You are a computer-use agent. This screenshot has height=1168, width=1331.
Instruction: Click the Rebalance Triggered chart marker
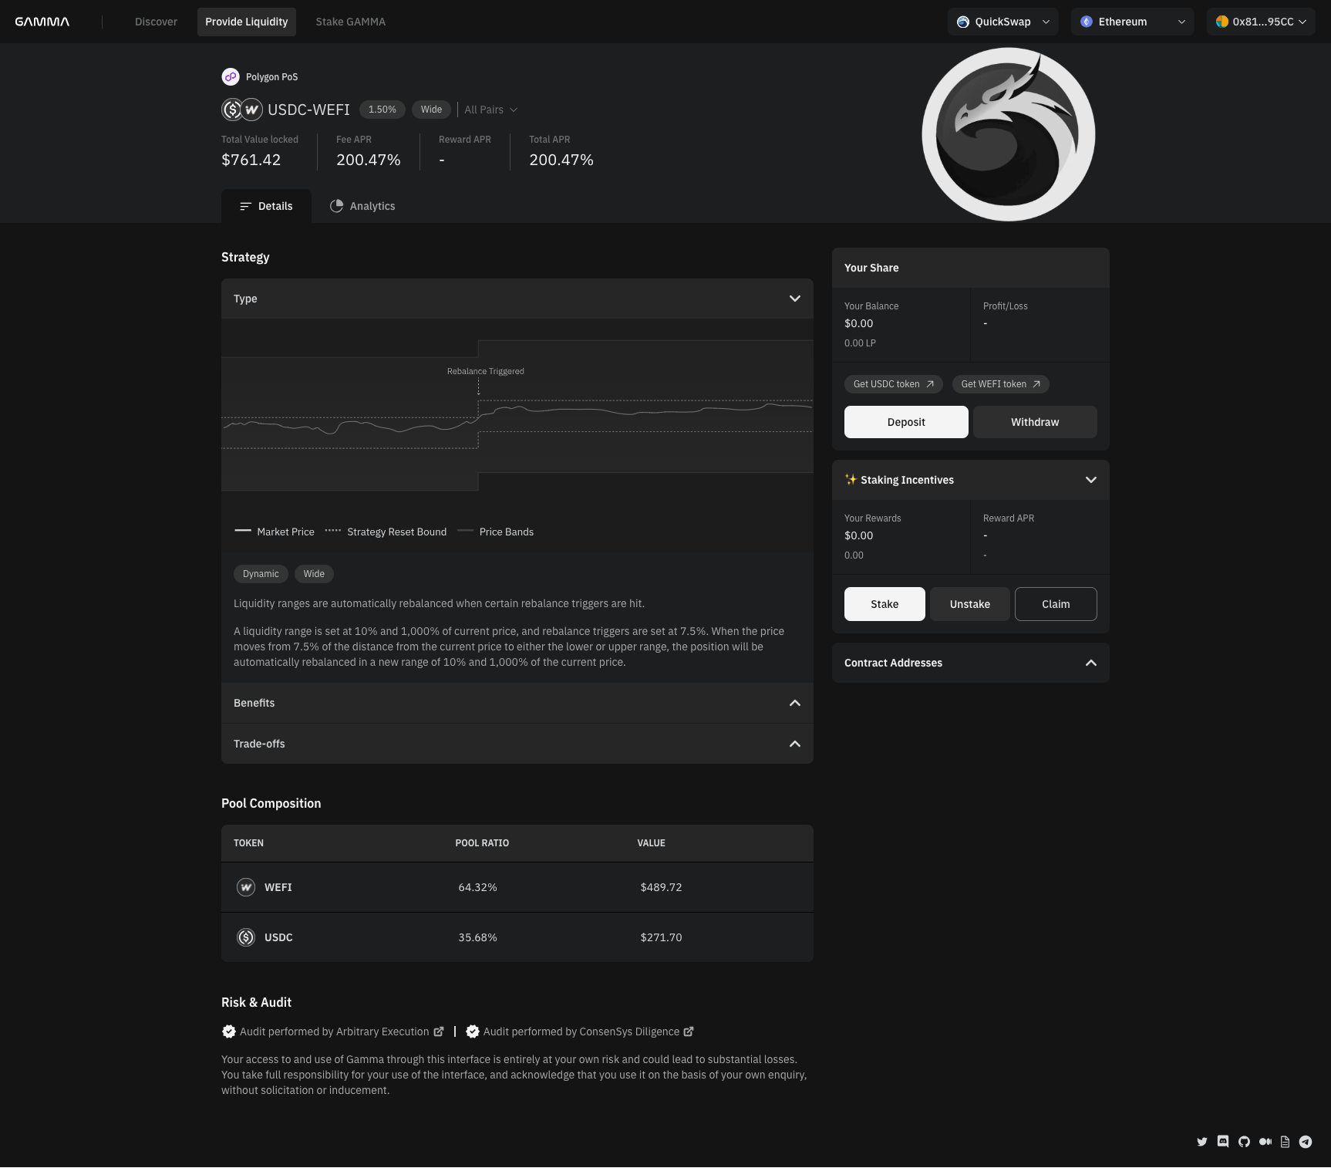pos(486,371)
